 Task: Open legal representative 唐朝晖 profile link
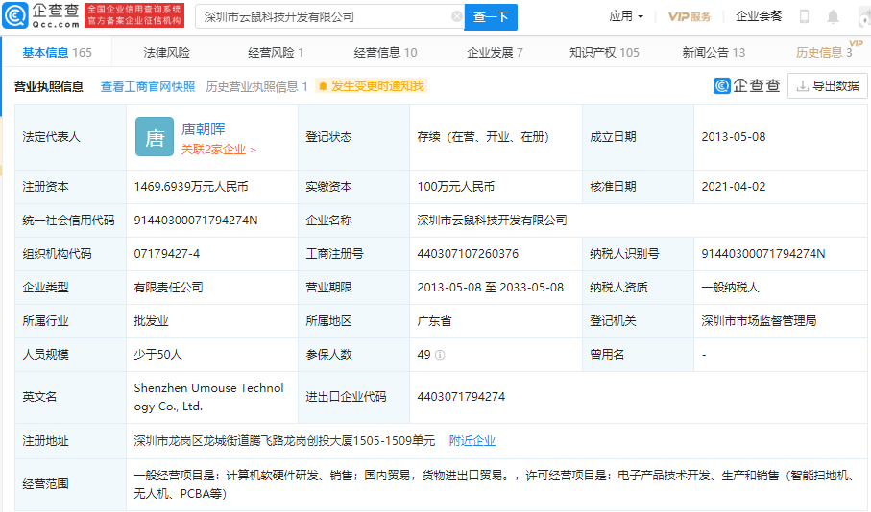pyautogui.click(x=204, y=129)
